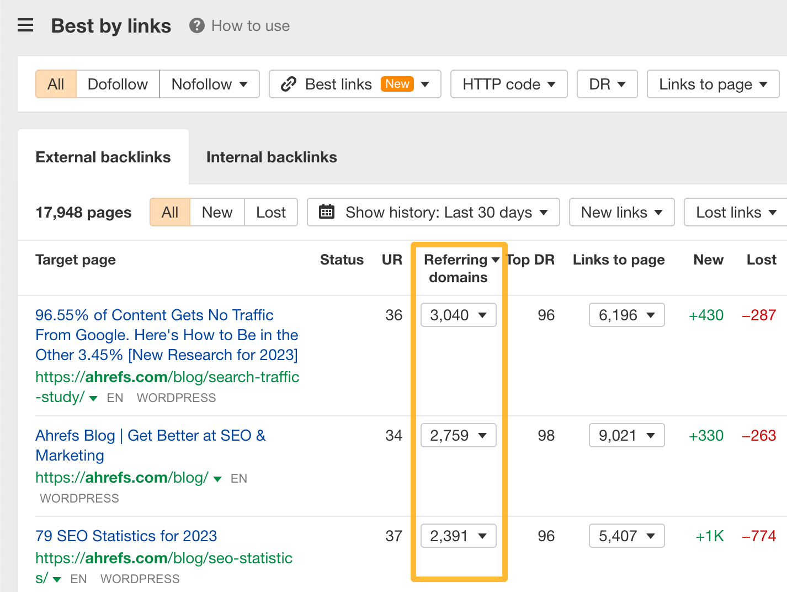This screenshot has width=787, height=592.
Task: Select the Dofollow filter option
Action: point(117,84)
